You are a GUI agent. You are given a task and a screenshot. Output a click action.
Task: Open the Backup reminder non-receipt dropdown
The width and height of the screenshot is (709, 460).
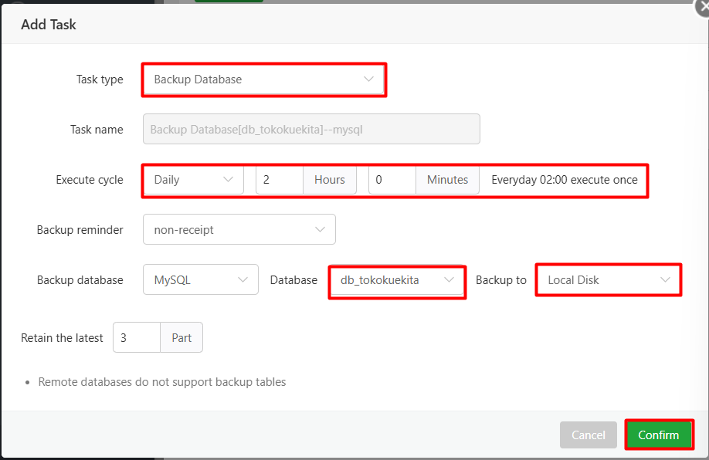click(239, 229)
